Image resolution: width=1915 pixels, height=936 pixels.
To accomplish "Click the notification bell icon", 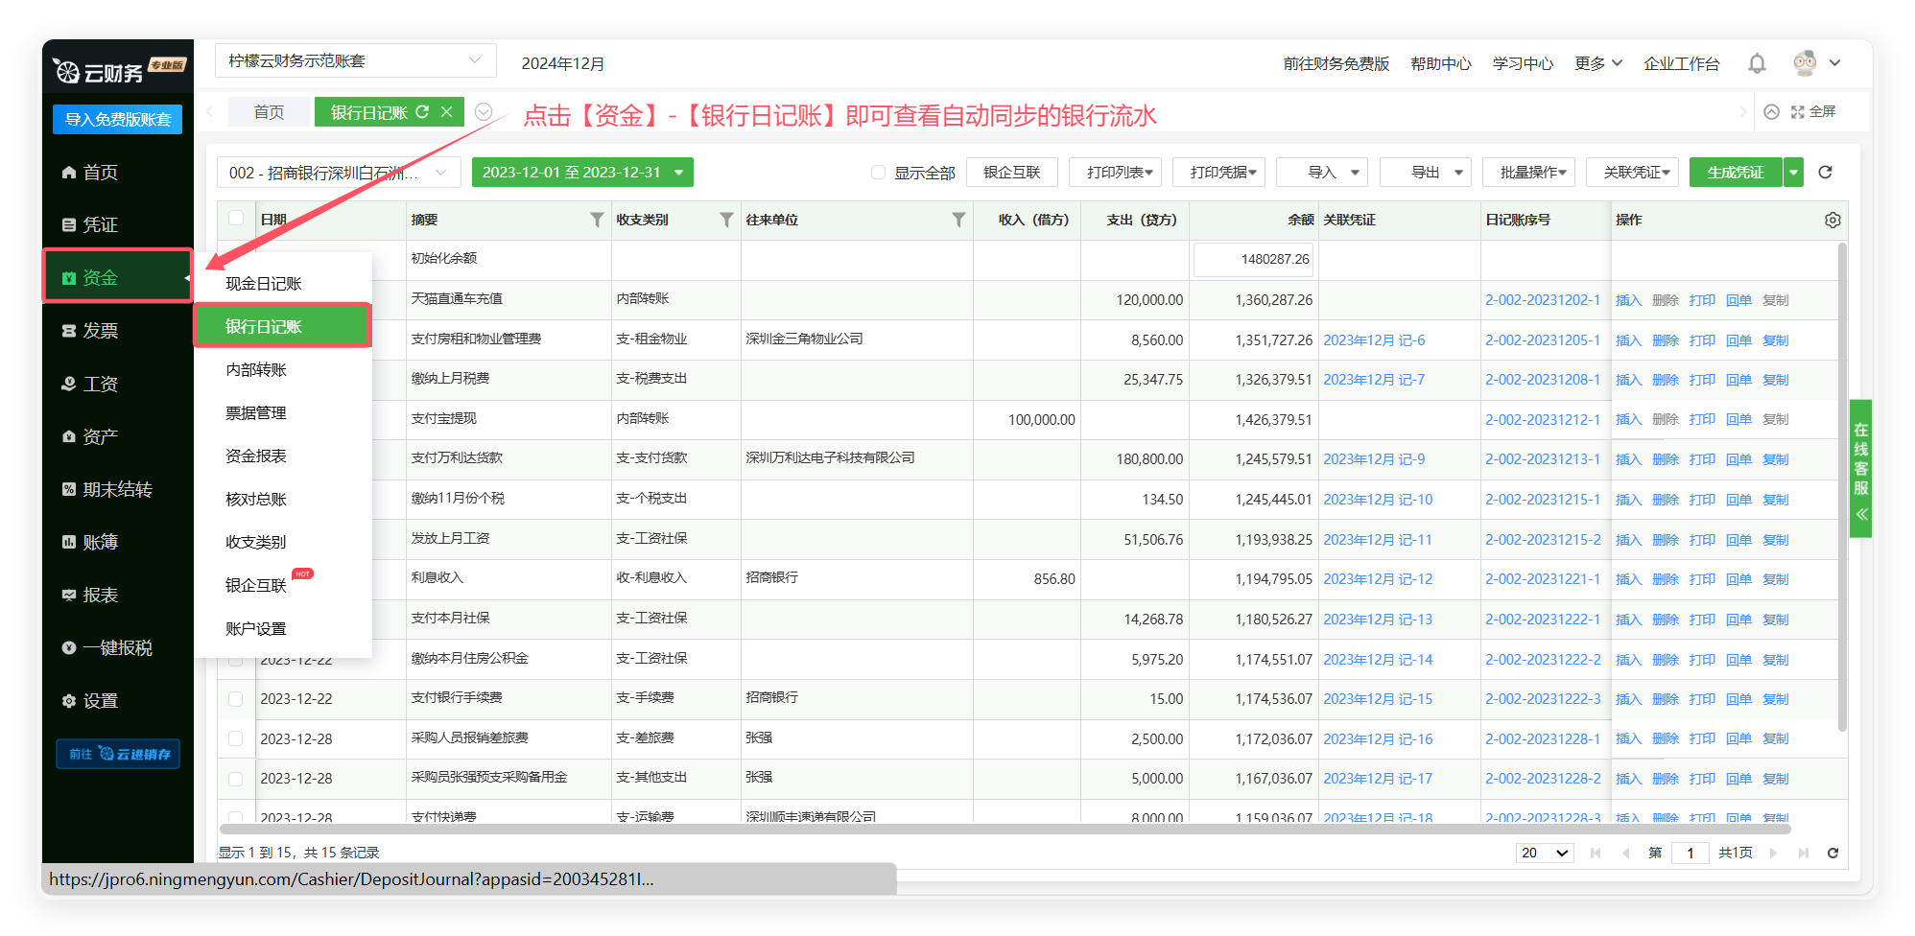I will pyautogui.click(x=1756, y=63).
